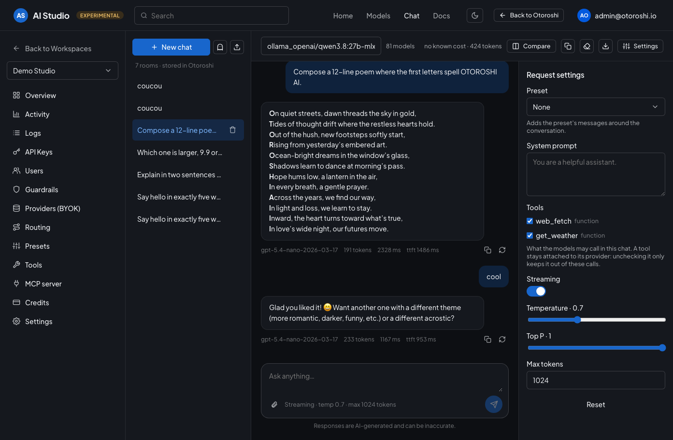Open the AO user avatar
Image resolution: width=673 pixels, height=440 pixels.
point(584,15)
